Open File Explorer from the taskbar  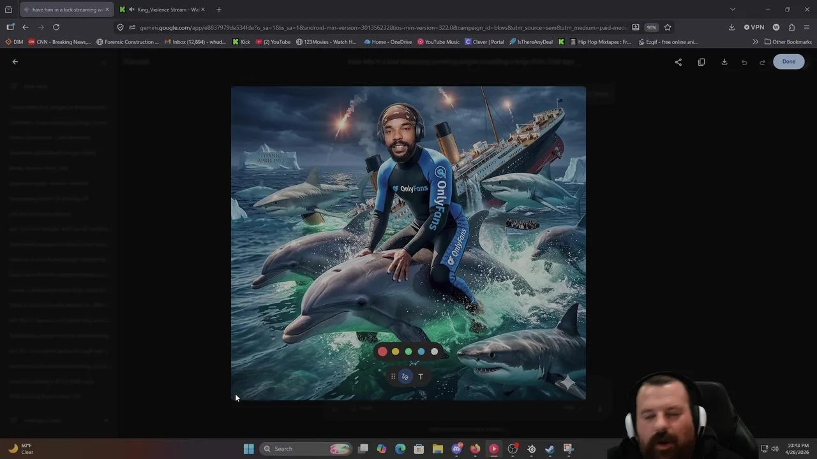438,449
